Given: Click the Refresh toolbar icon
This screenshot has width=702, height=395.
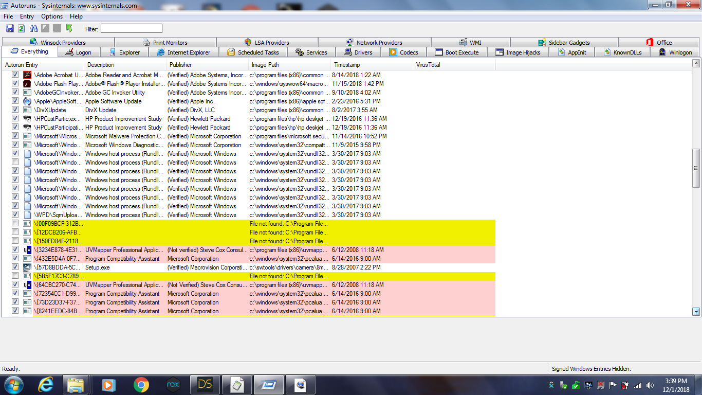Looking at the screenshot, I should coord(22,28).
